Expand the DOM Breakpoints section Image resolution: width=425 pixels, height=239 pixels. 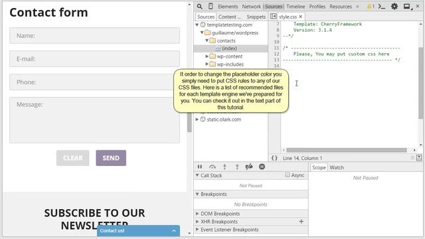pyautogui.click(x=197, y=214)
